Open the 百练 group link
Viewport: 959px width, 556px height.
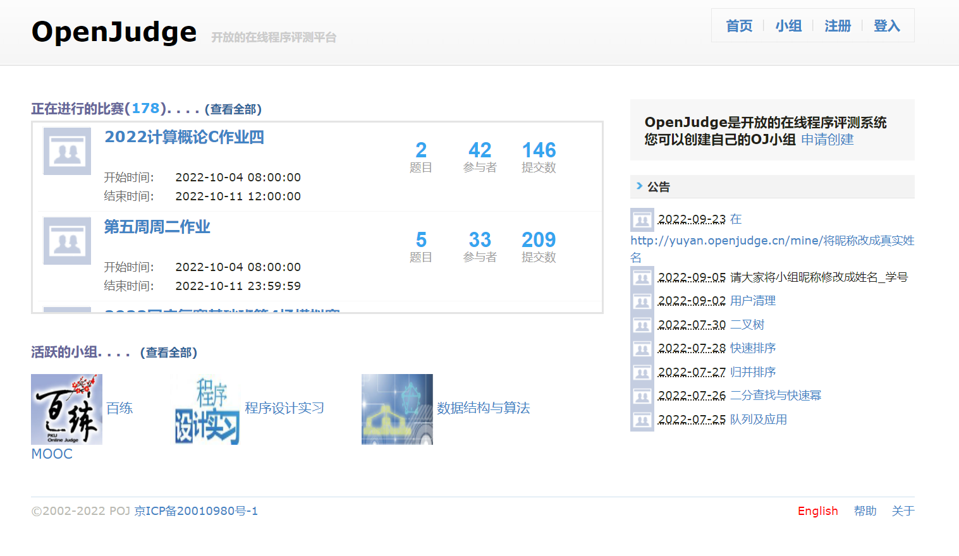click(x=119, y=408)
